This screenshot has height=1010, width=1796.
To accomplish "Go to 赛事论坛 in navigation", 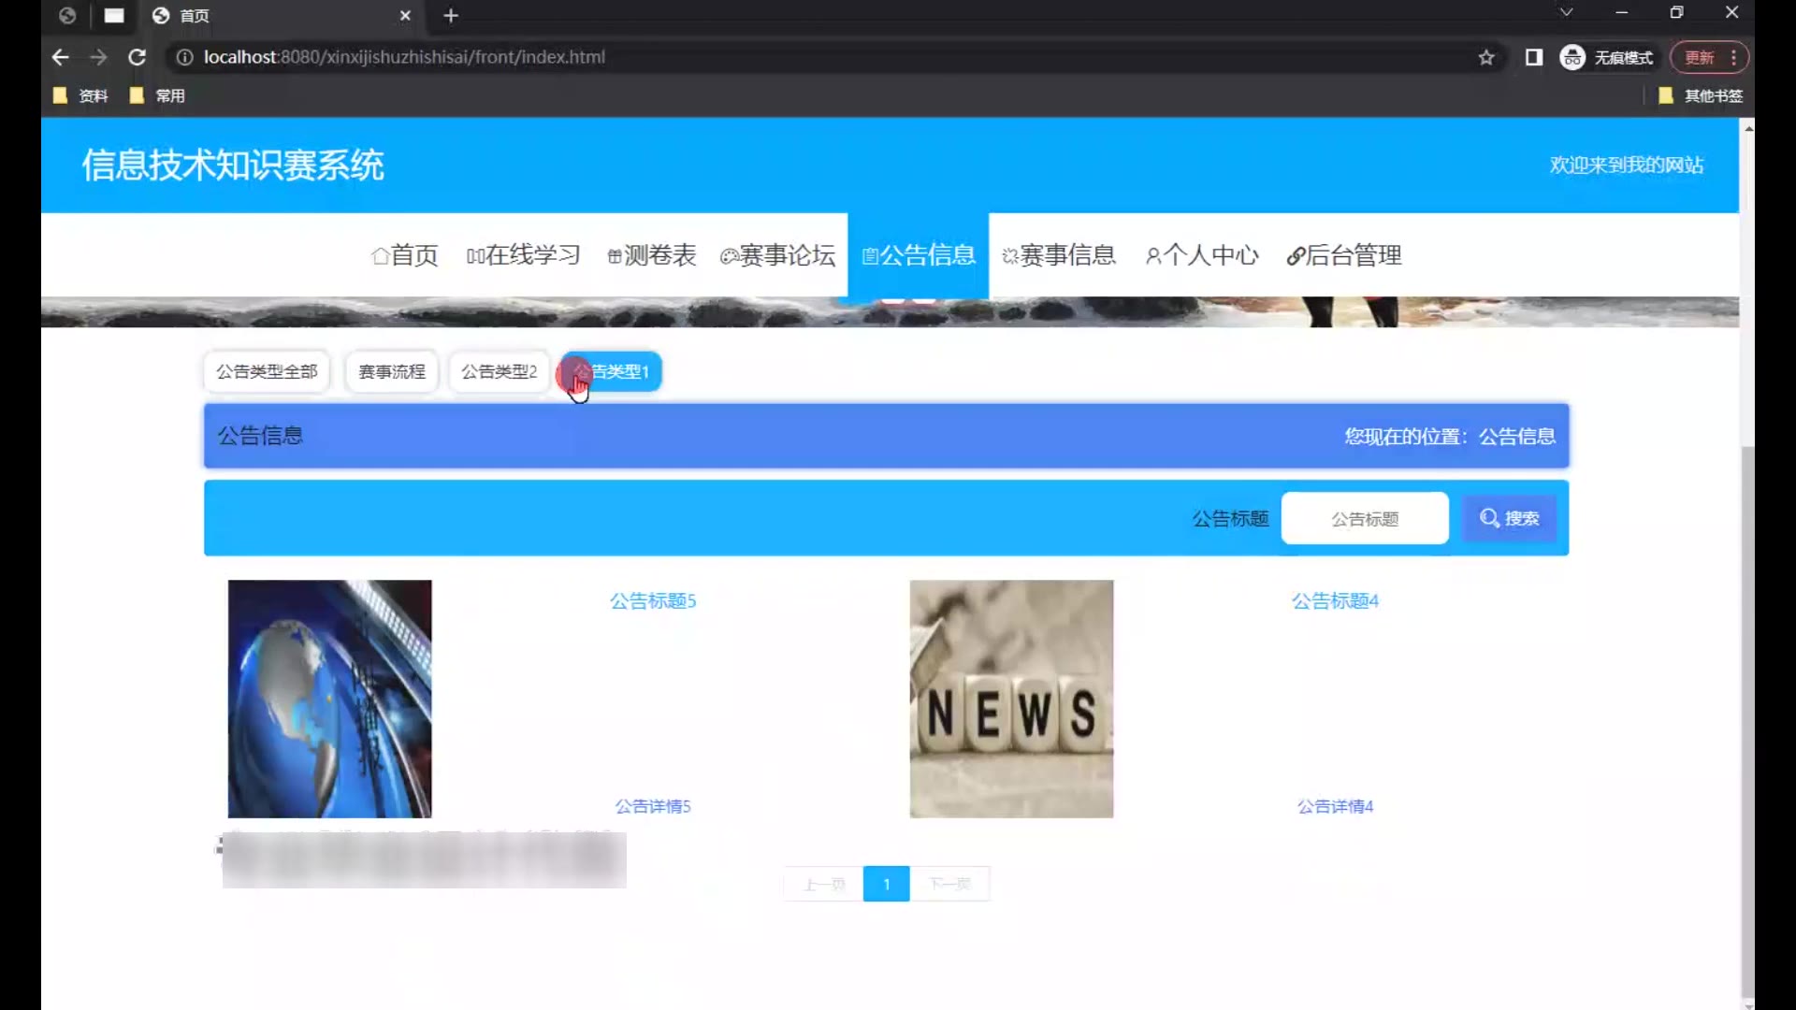I will click(777, 255).
